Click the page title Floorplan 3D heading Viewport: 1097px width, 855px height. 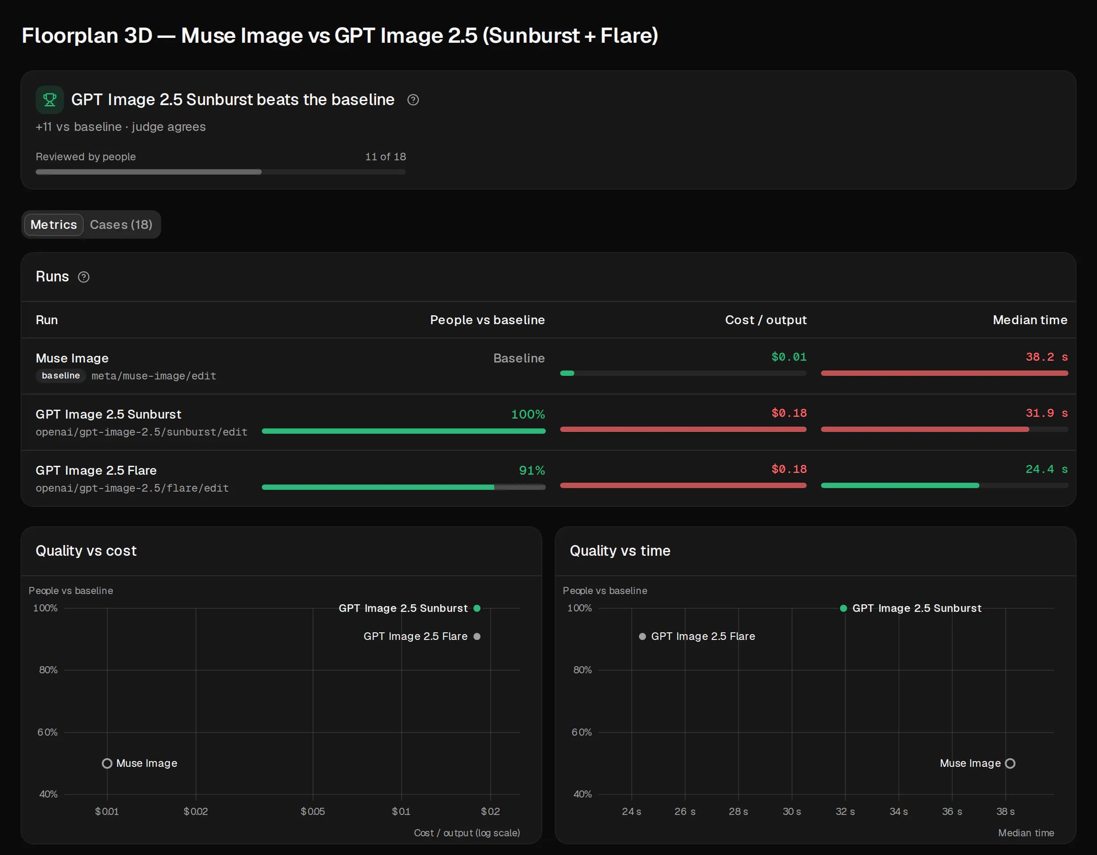click(340, 36)
